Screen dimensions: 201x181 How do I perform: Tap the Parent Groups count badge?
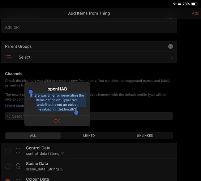(x=171, y=46)
